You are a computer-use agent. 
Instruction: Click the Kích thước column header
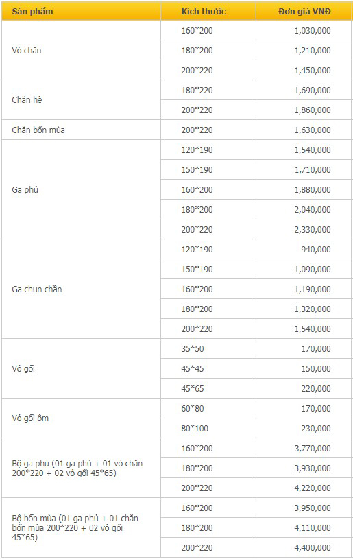[208, 11]
